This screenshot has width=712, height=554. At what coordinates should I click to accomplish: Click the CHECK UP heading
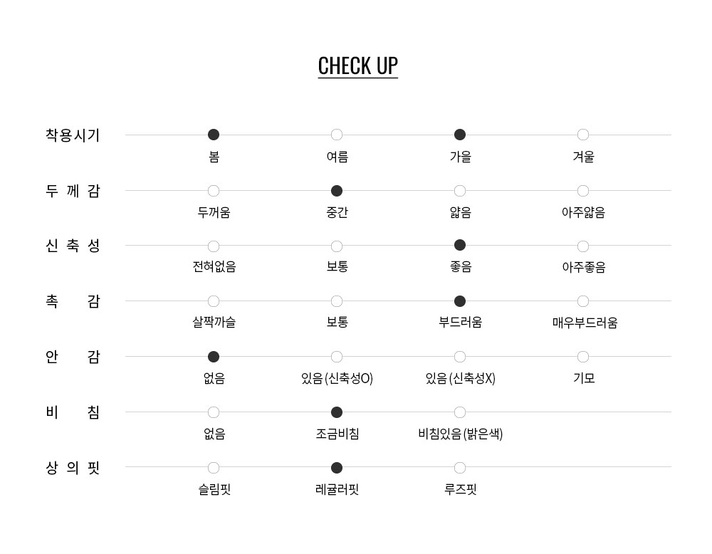357,66
